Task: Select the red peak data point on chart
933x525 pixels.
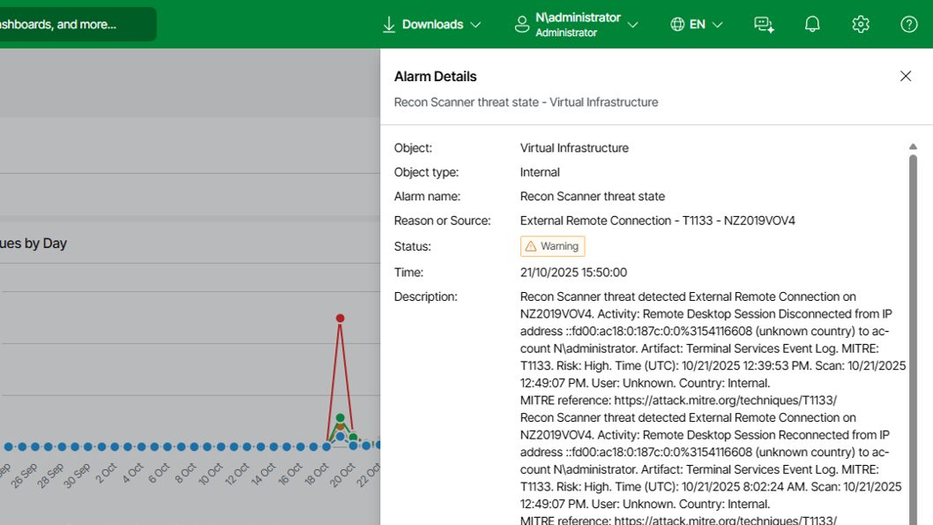Action: click(340, 318)
